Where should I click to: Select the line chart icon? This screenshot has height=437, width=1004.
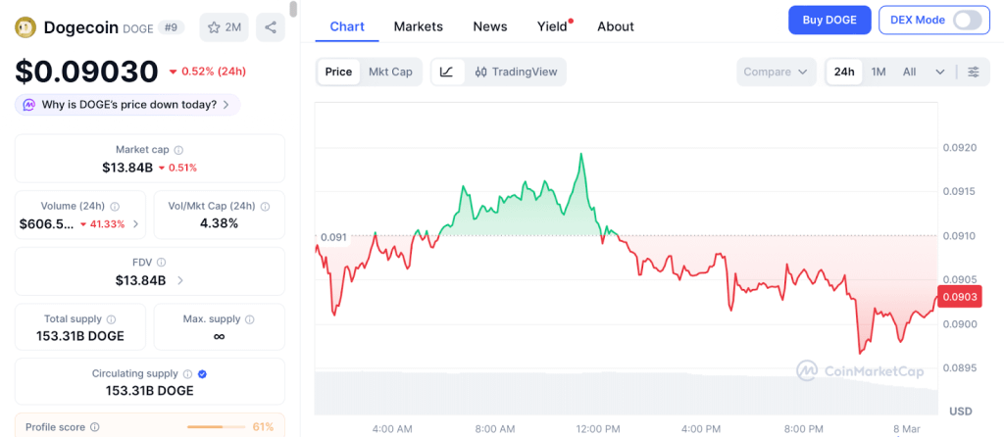446,72
